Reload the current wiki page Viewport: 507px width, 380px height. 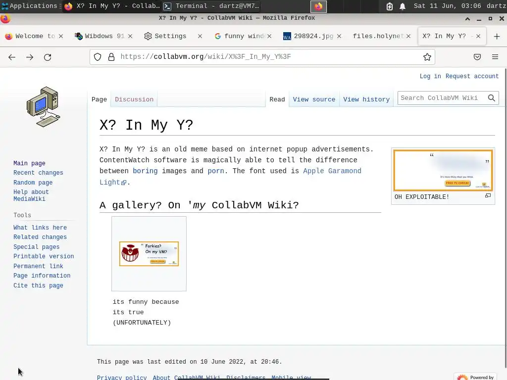48,57
